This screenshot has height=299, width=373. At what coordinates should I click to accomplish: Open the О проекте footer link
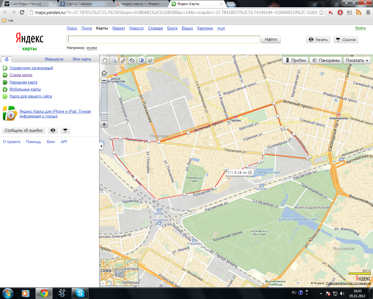(12, 142)
